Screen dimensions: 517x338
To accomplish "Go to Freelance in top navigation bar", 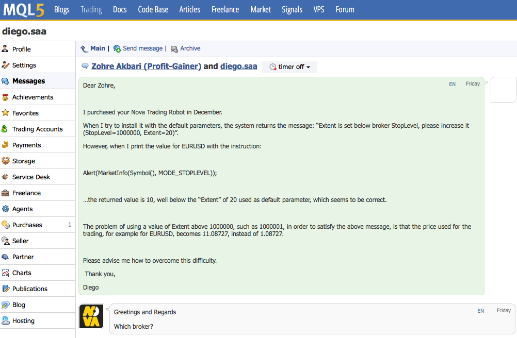I will (225, 10).
